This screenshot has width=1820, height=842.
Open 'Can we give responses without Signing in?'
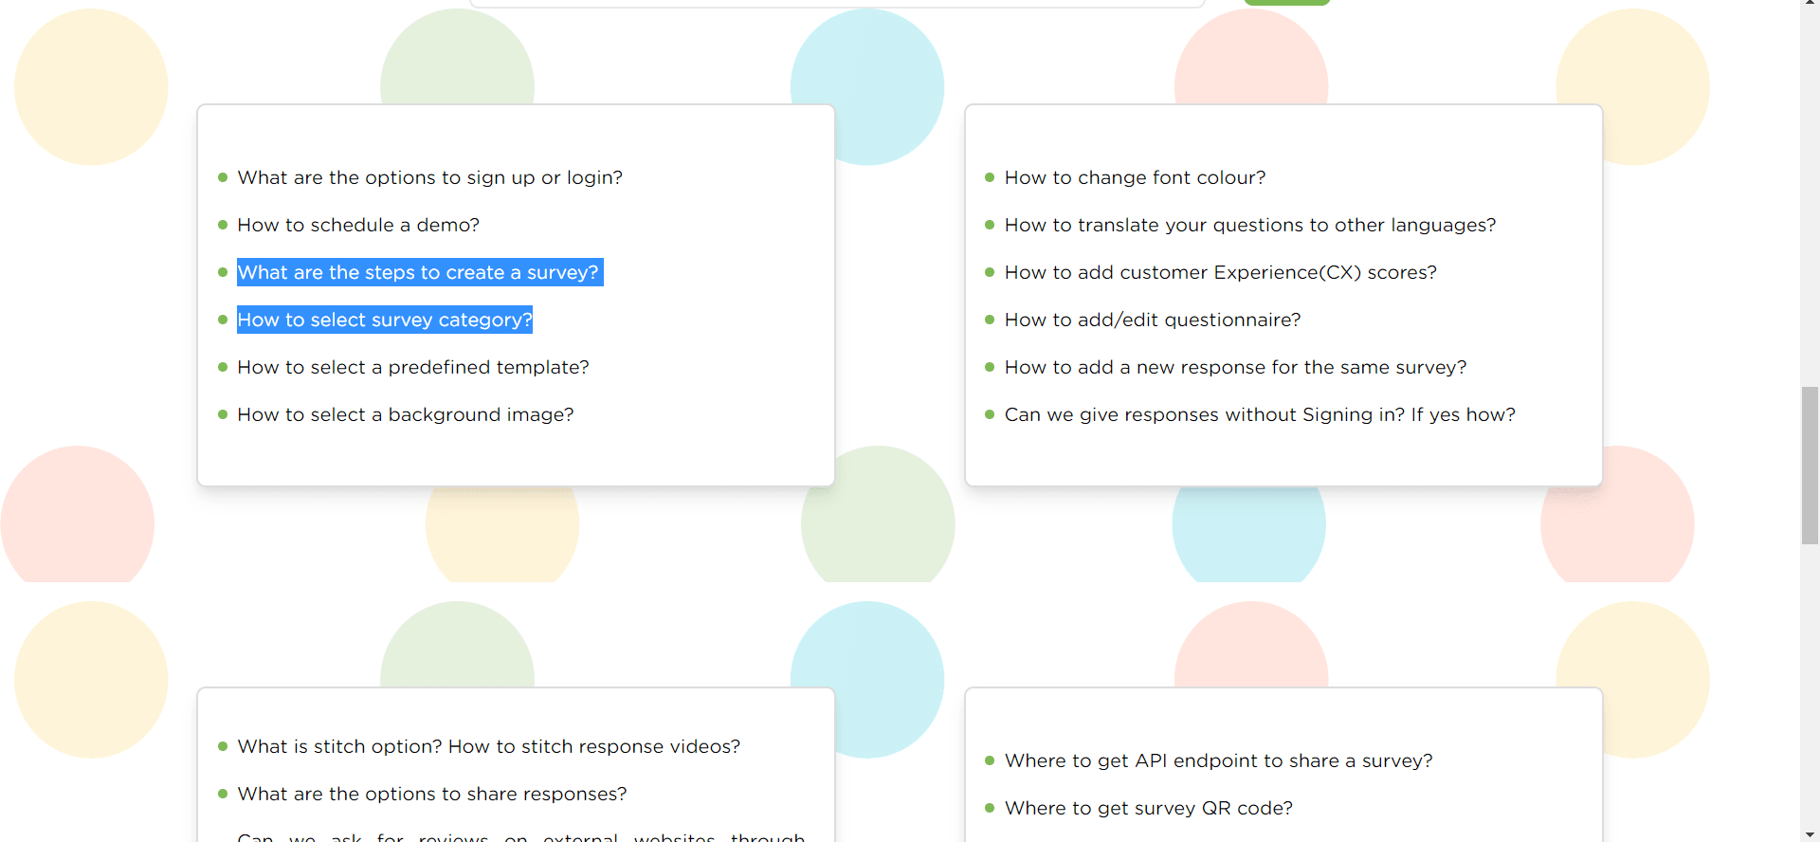point(1260,414)
